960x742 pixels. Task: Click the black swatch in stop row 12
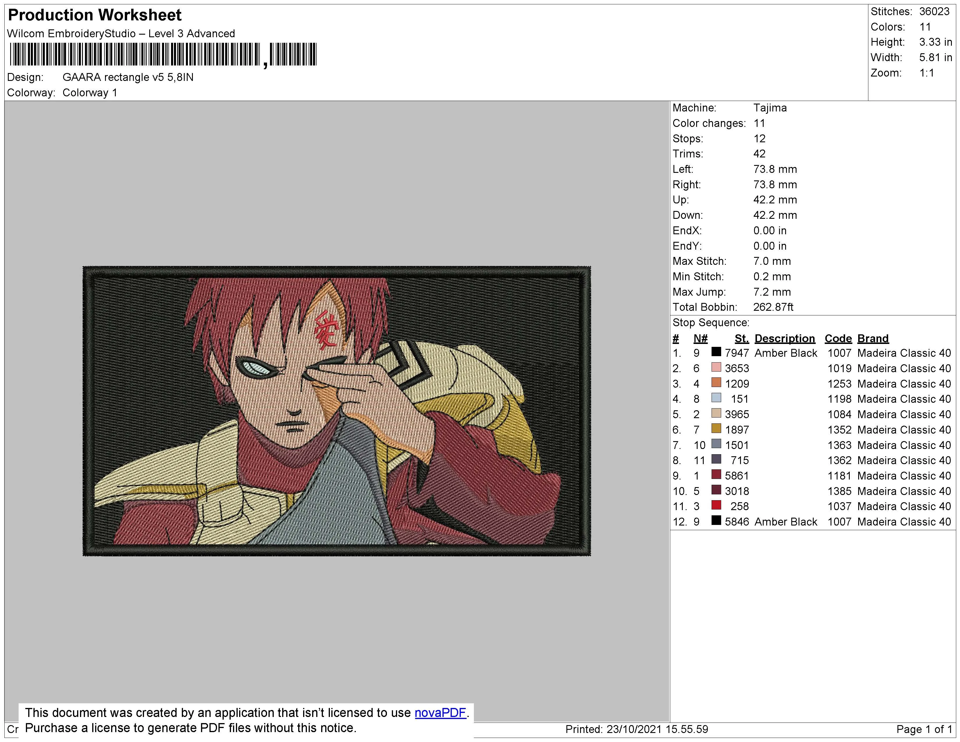click(716, 521)
